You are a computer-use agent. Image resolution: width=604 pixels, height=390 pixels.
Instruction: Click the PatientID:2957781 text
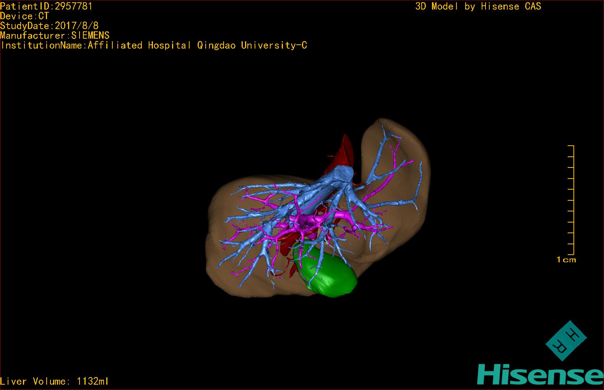(x=46, y=6)
